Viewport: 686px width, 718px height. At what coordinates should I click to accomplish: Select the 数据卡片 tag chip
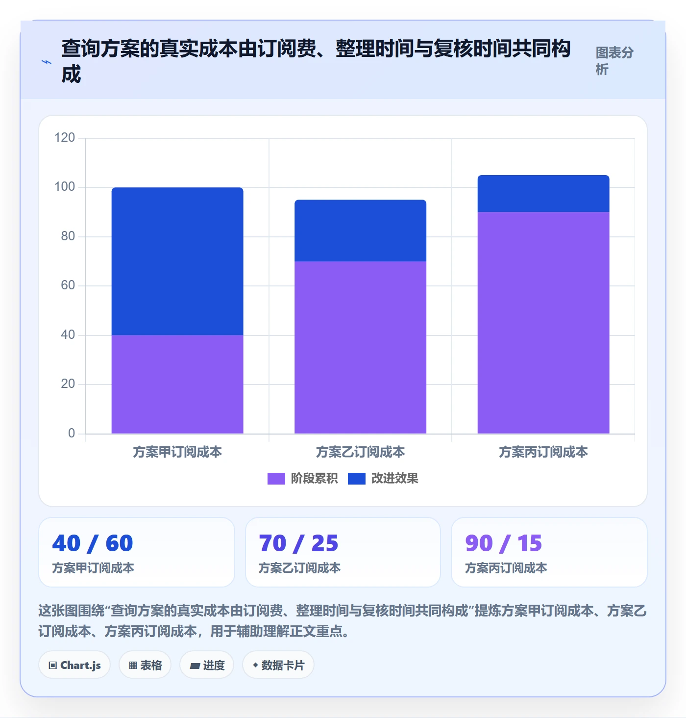point(278,665)
